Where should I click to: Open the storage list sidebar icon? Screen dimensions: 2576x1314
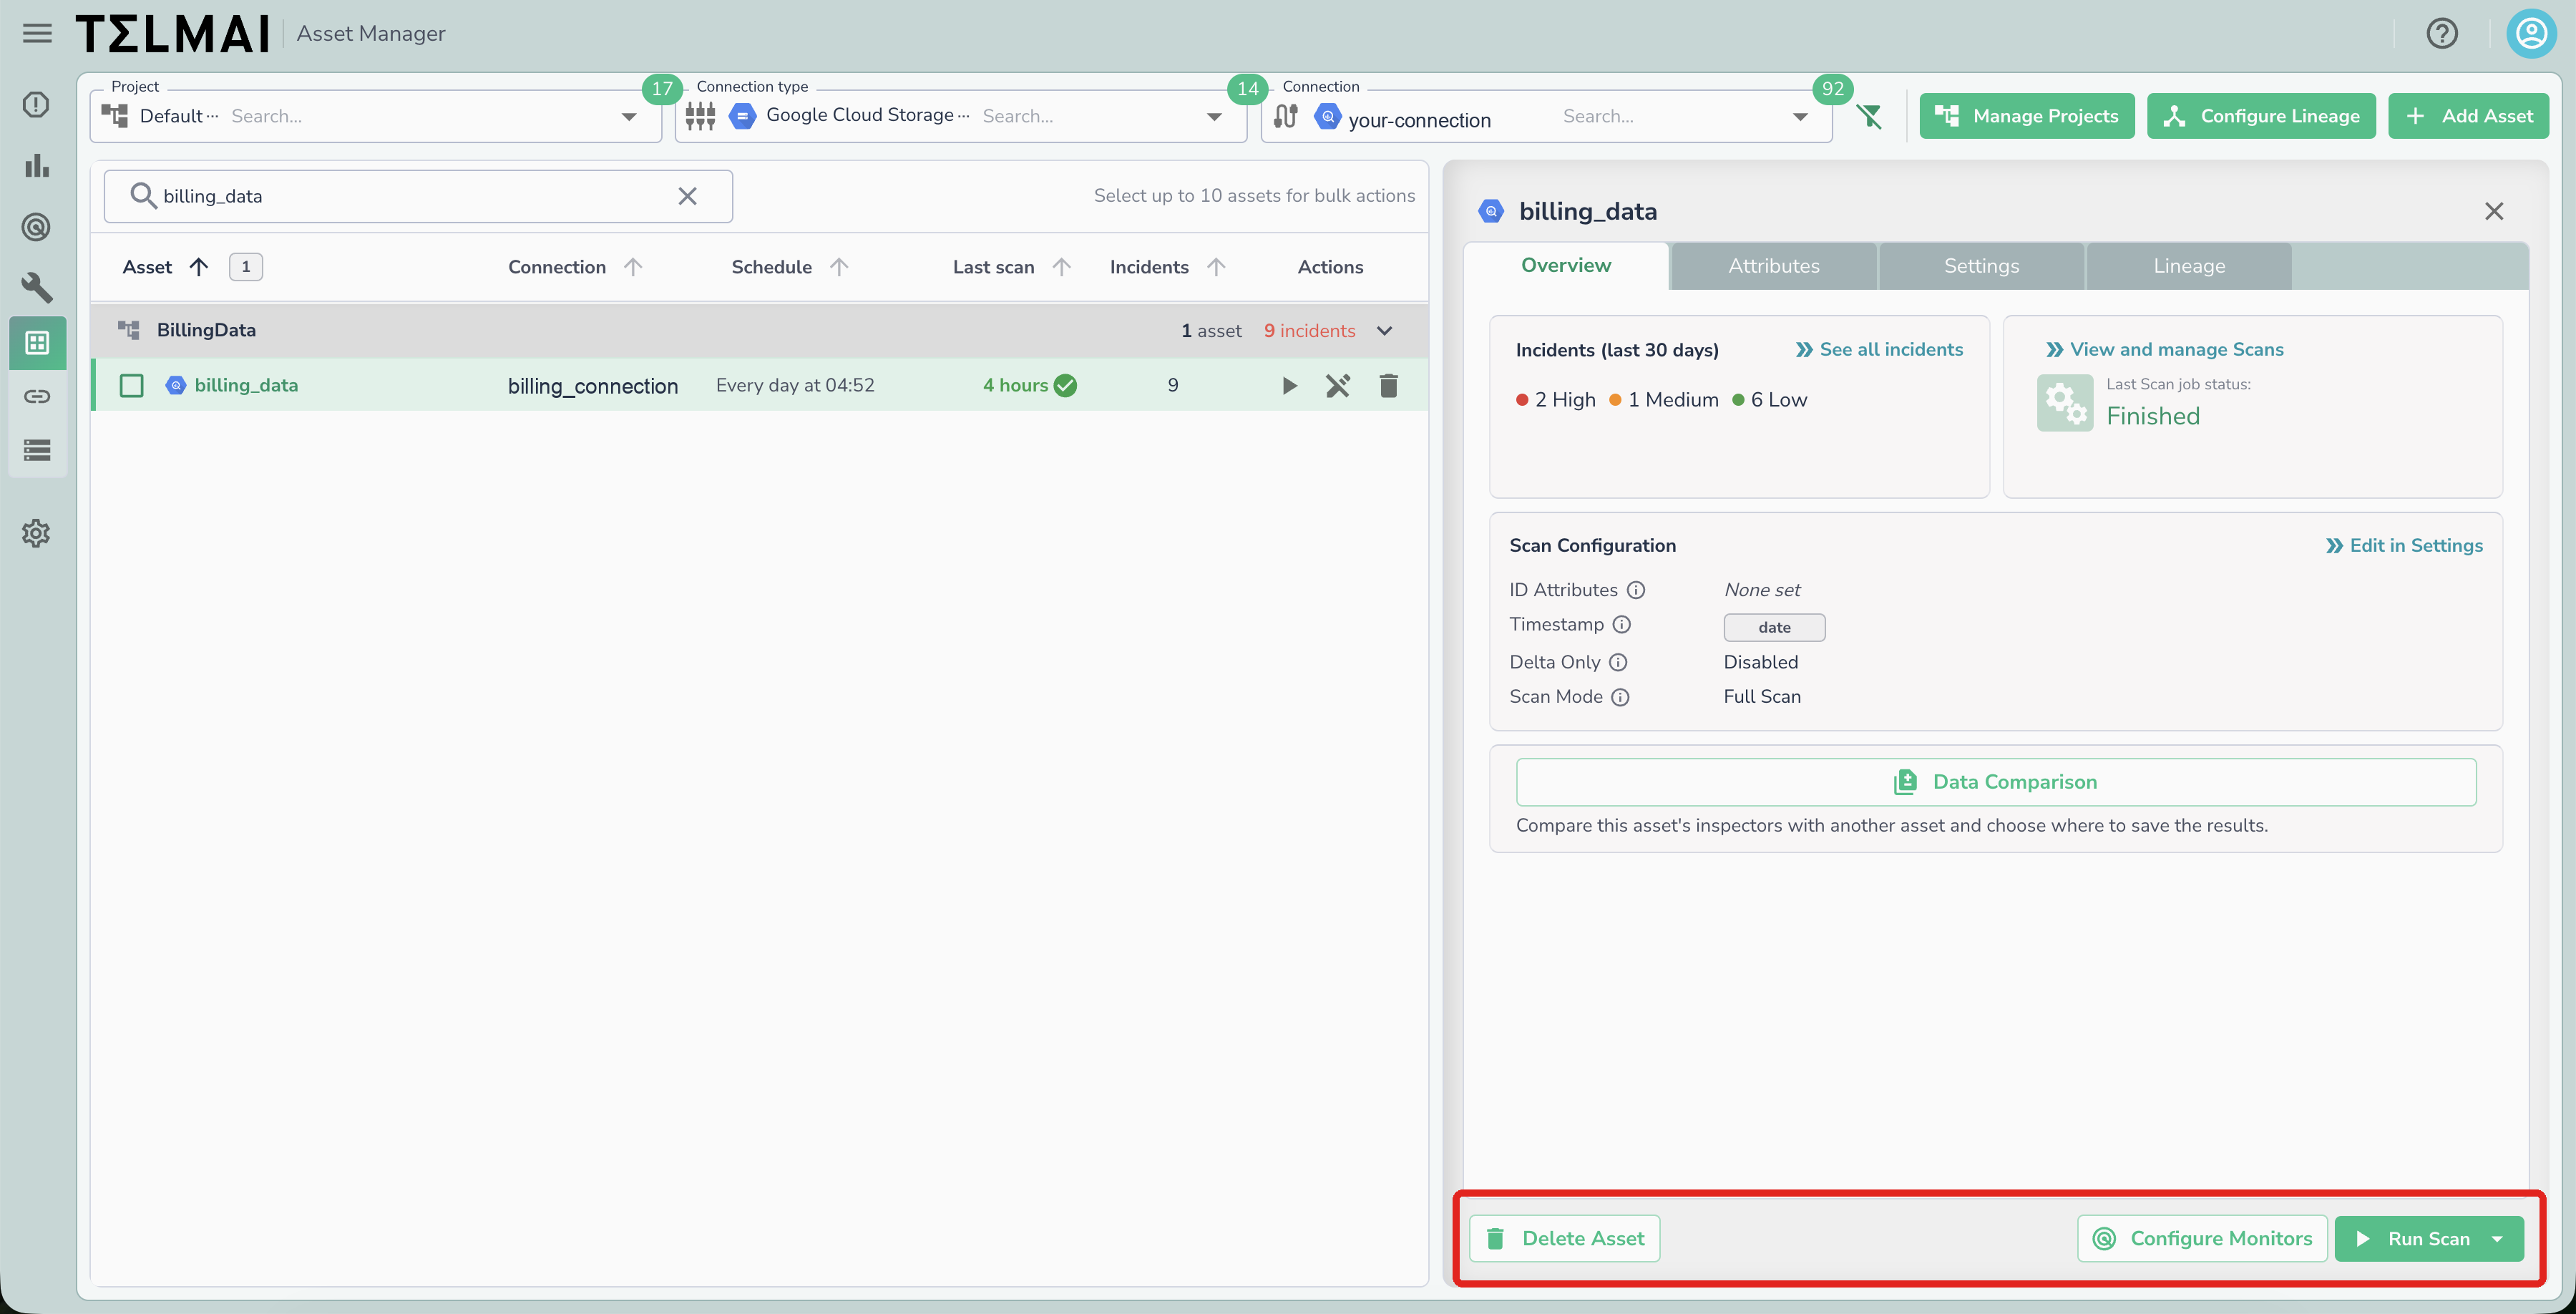coord(37,451)
